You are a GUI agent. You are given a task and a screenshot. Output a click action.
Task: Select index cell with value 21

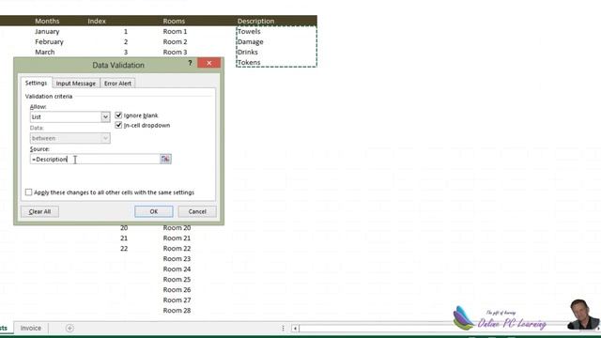pos(124,238)
